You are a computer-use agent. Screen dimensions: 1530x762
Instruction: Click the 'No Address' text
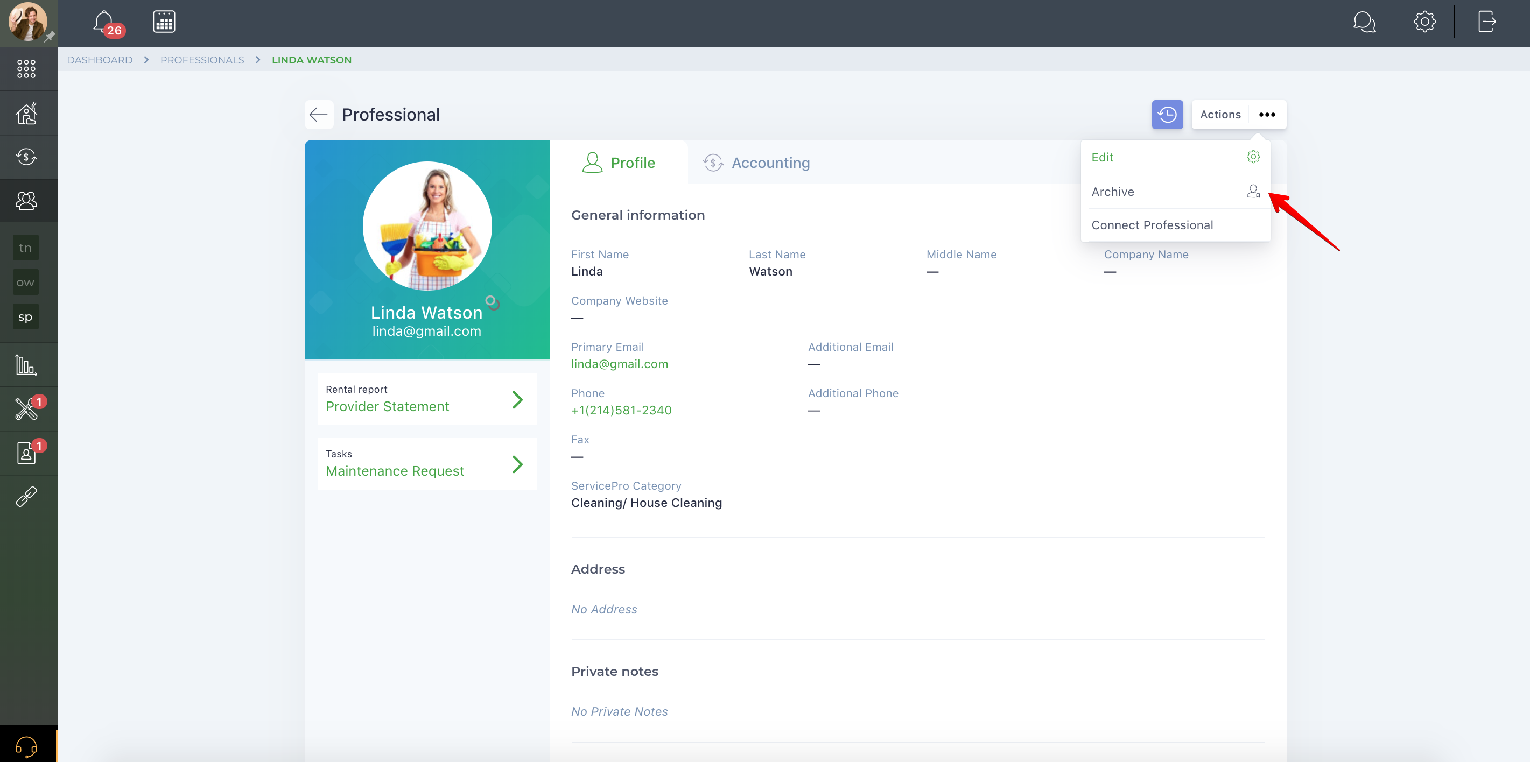pyautogui.click(x=604, y=609)
